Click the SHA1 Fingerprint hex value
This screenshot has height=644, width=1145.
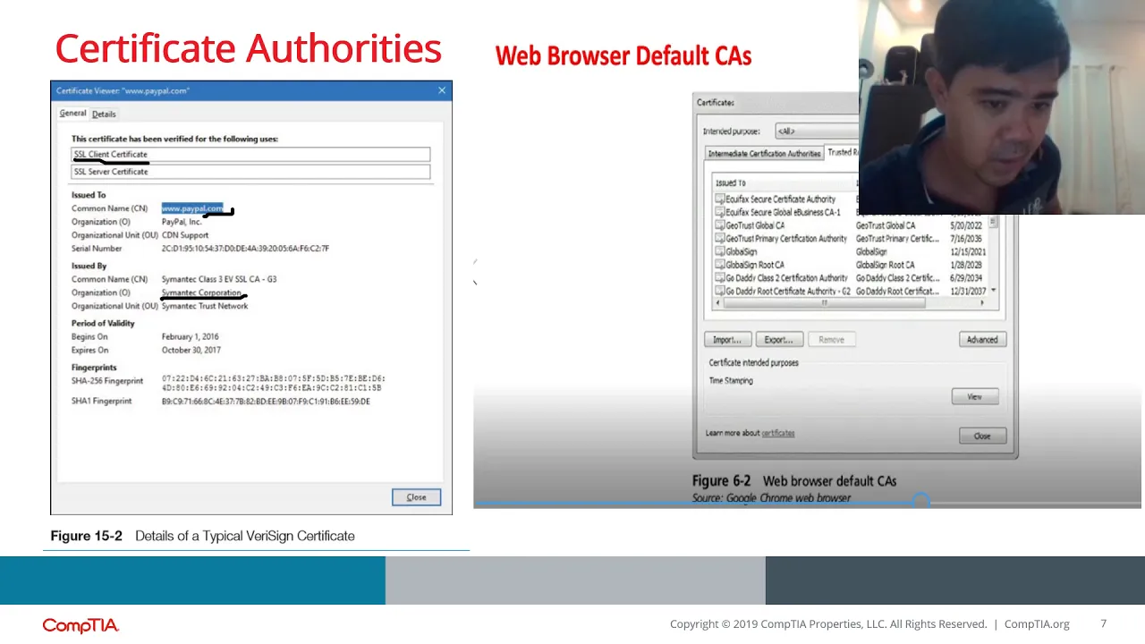266,402
